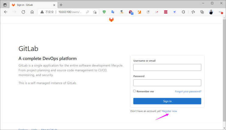
Task: Open the tab actions menu icon
Action: tap(5, 5)
